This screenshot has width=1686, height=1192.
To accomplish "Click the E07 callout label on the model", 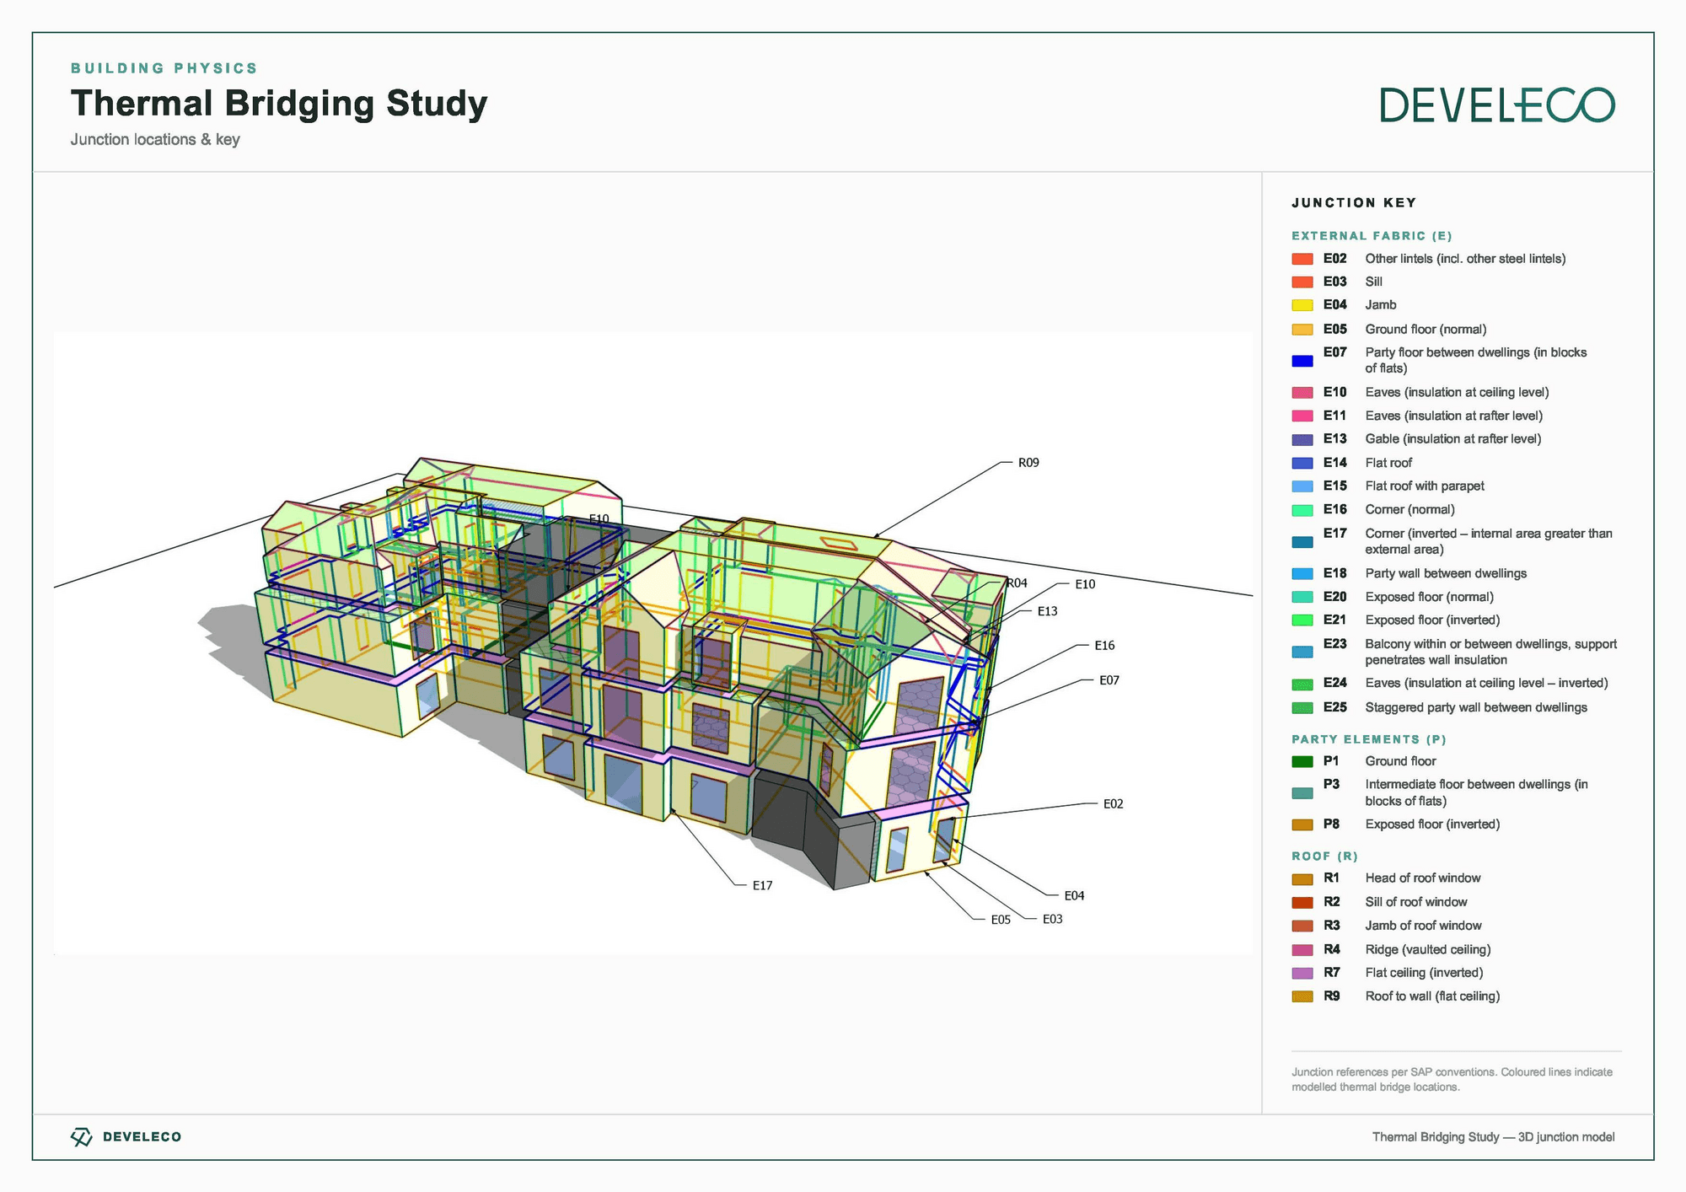I will point(1109,680).
